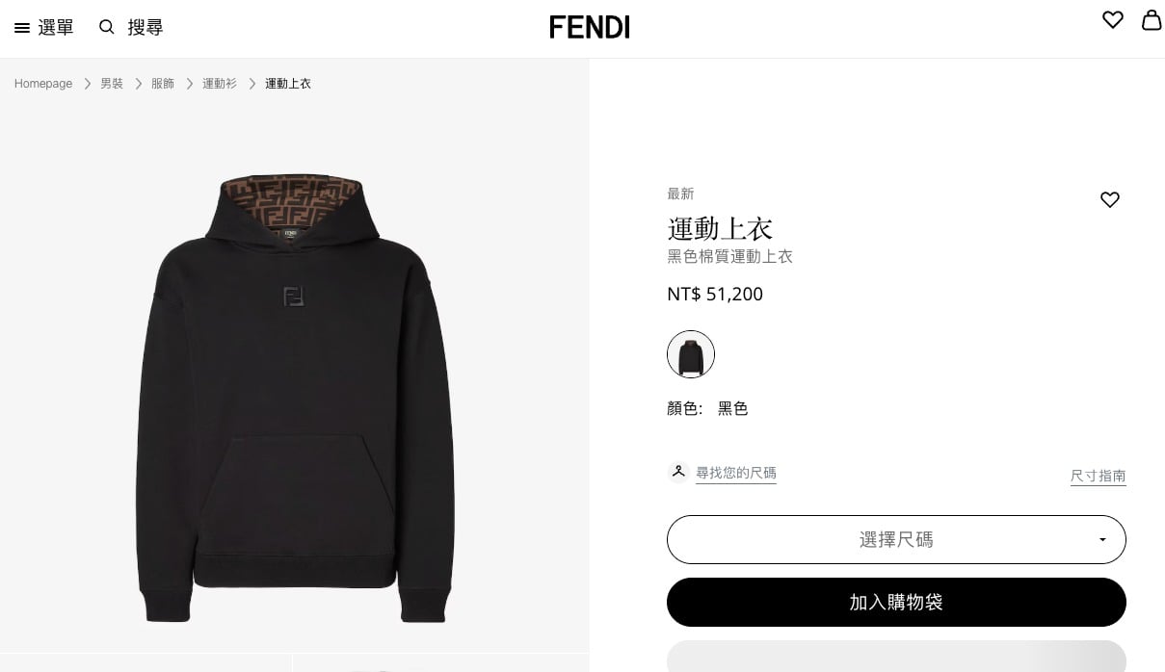Click the dropdown arrow in size selector

coord(1102,540)
